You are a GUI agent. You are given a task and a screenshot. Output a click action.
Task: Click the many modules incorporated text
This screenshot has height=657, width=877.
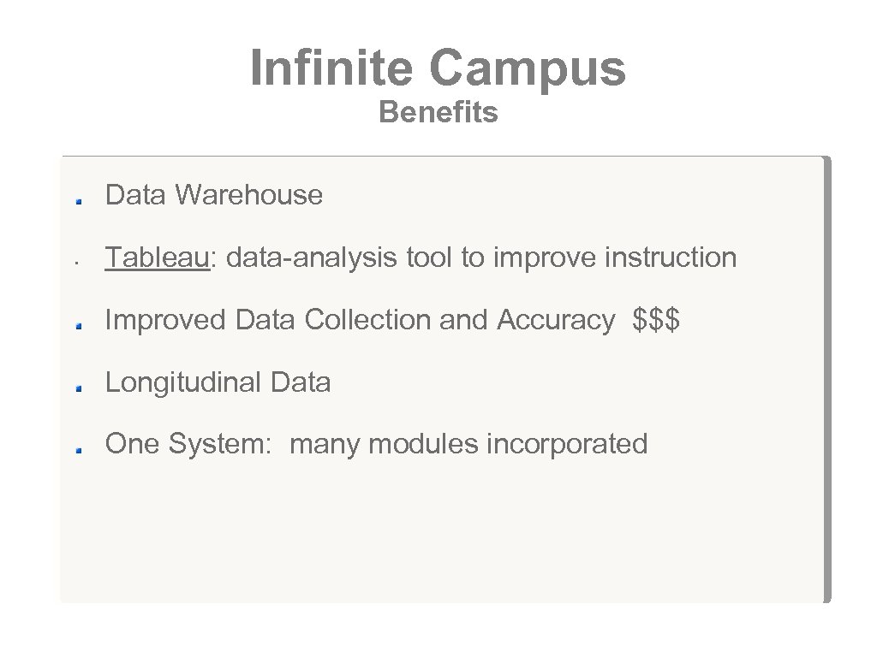(468, 443)
